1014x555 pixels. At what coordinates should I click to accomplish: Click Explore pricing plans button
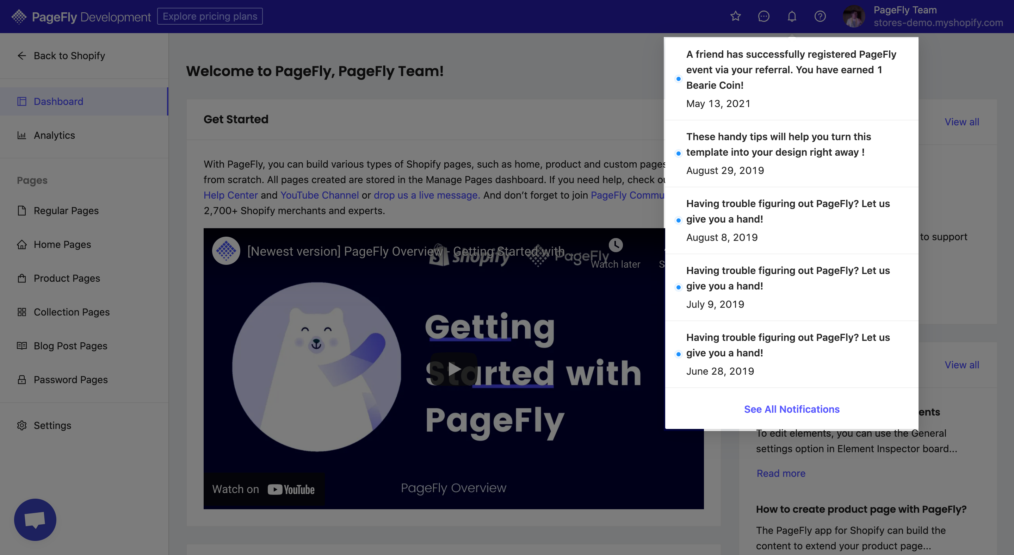click(210, 16)
